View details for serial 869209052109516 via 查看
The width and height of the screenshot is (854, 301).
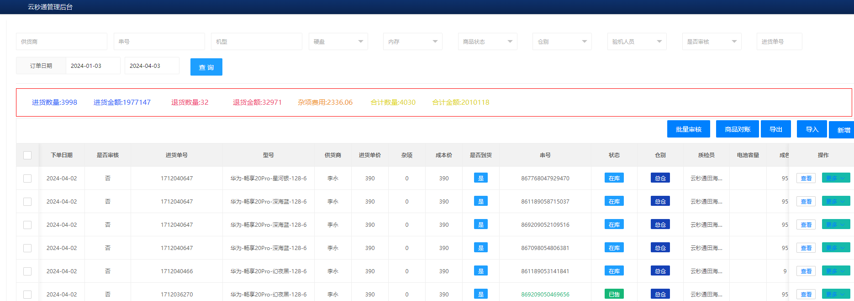coord(806,225)
